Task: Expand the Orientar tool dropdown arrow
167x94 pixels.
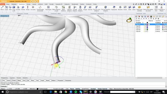Action: point(23,12)
